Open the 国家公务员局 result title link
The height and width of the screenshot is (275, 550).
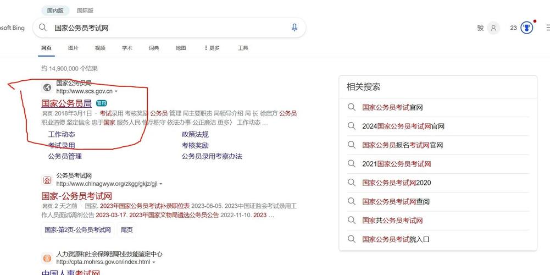point(66,103)
